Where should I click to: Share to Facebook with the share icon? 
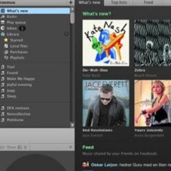coord(20,147)
